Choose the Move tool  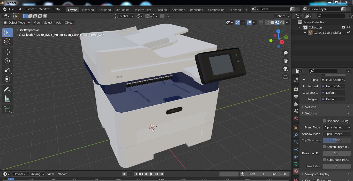(7, 52)
